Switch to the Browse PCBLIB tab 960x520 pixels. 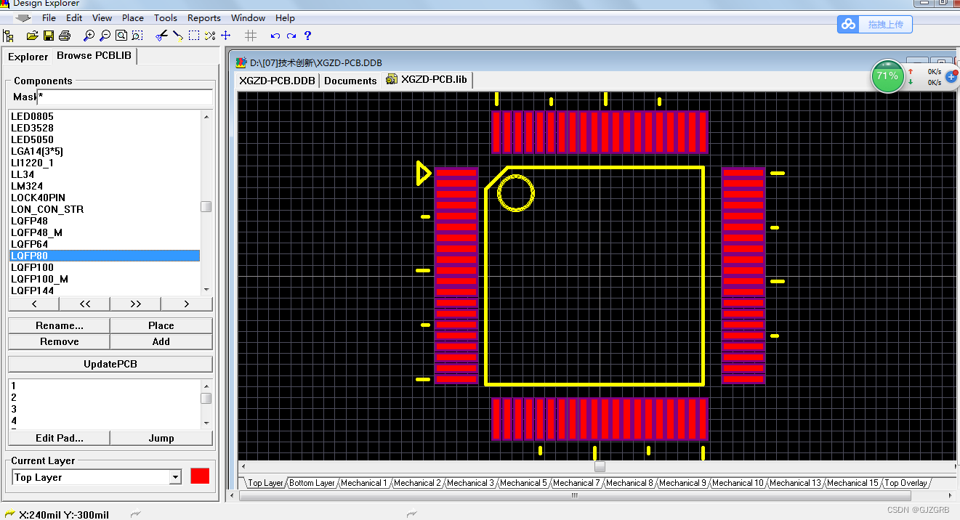(x=92, y=56)
